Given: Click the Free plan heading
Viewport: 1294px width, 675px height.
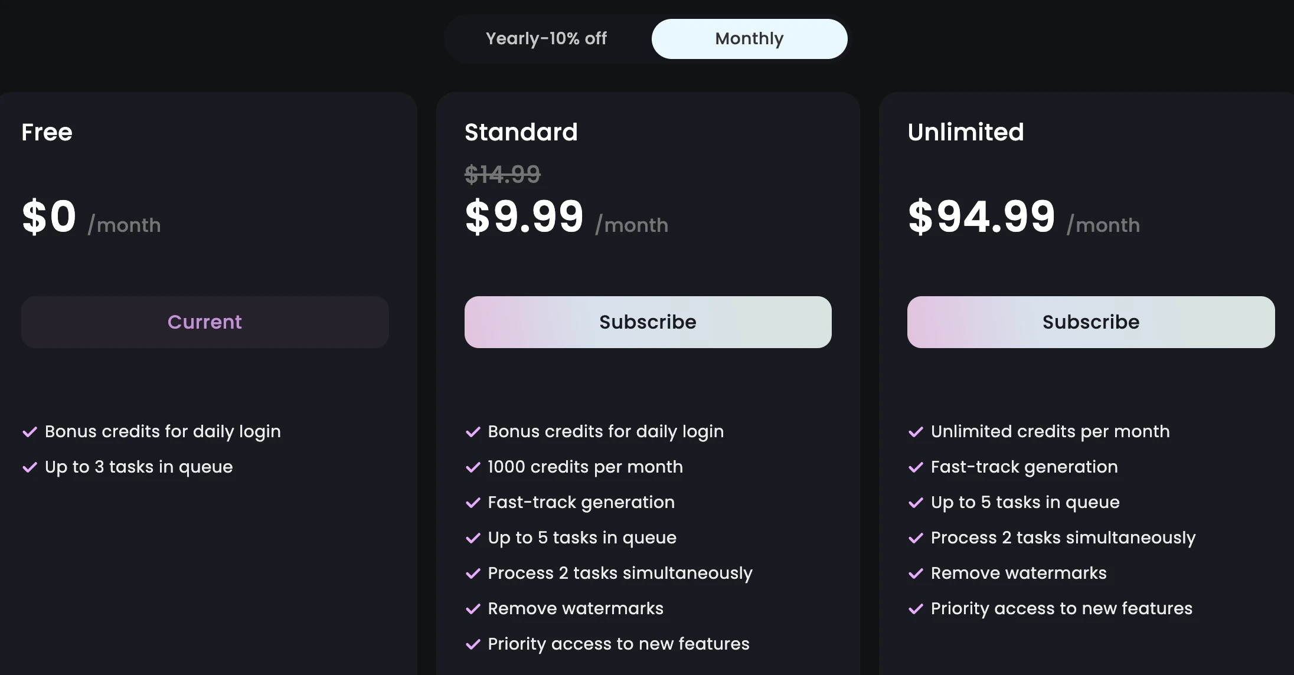Looking at the screenshot, I should tap(47, 132).
